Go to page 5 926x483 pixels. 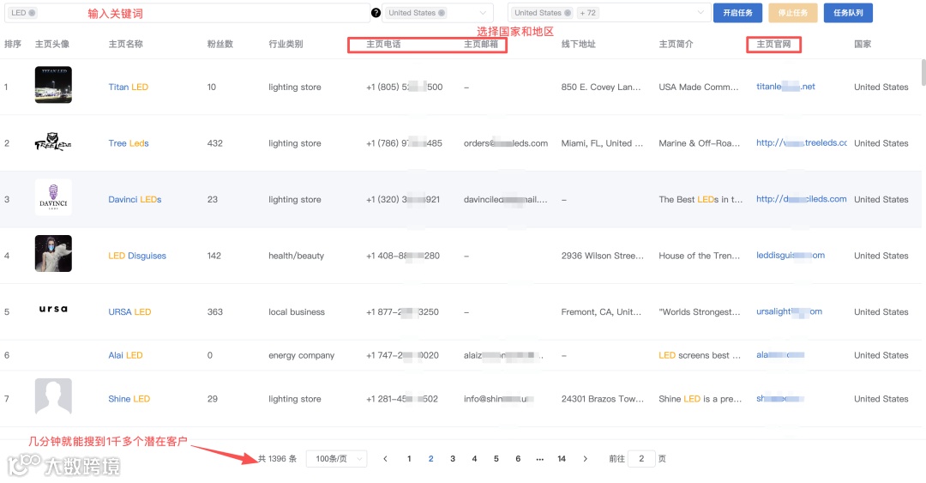pos(496,459)
